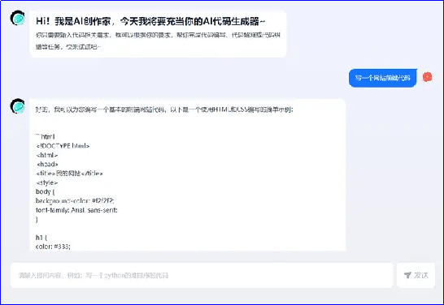Click the '<head>' tag line in the code
The height and width of the screenshot is (305, 444).
pyautogui.click(x=47, y=164)
